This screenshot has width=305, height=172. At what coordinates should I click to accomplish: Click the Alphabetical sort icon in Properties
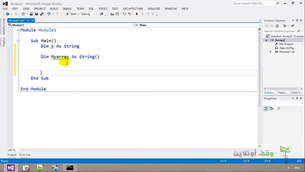tap(272, 108)
